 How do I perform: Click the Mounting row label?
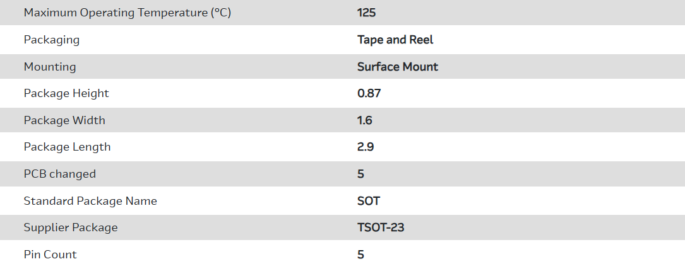[x=50, y=67]
